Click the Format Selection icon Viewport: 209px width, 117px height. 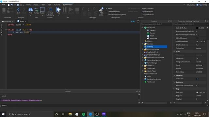click(50, 9)
